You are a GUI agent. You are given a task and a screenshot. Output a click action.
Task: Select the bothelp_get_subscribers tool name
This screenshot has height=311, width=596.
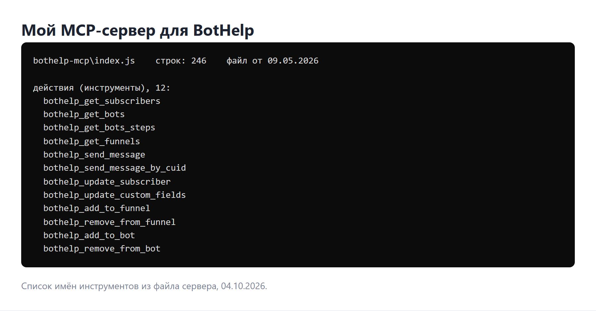(x=102, y=101)
